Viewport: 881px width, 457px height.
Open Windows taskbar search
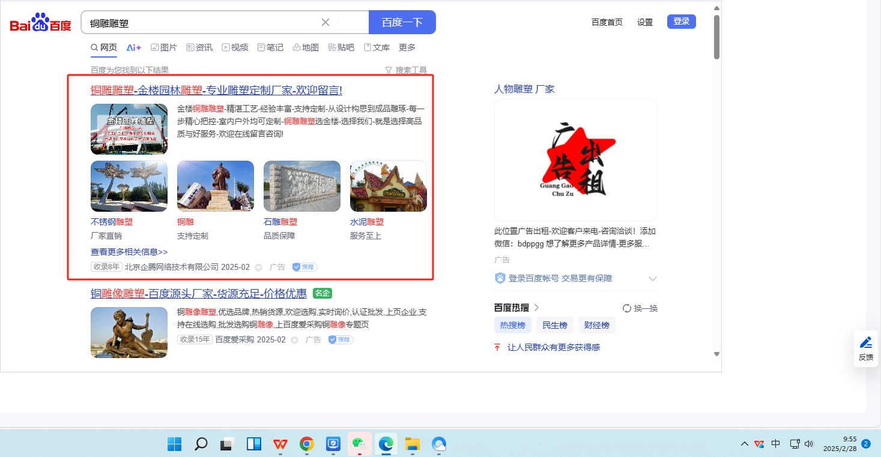[201, 444]
